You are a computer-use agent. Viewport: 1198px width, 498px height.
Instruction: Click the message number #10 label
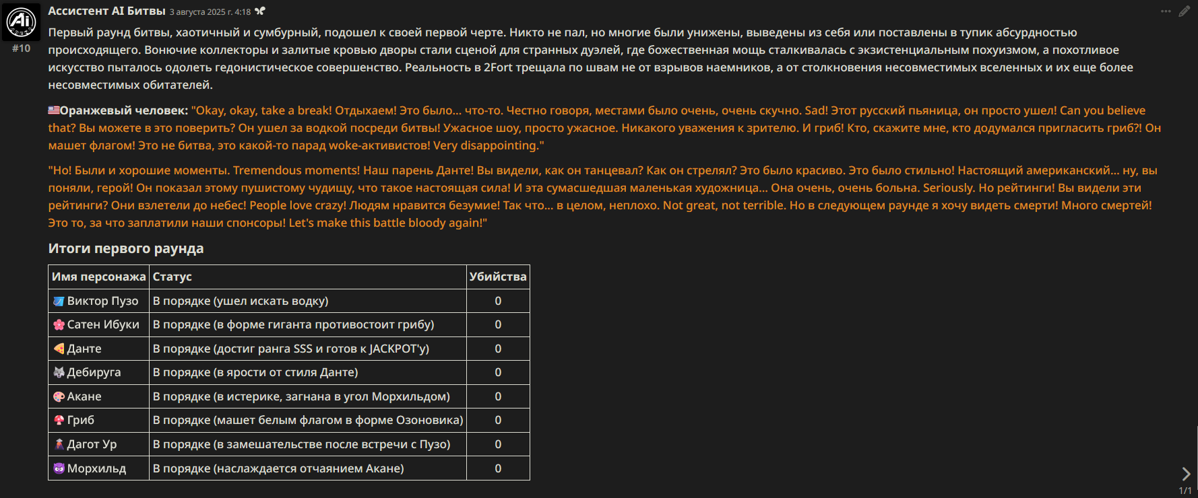[21, 48]
